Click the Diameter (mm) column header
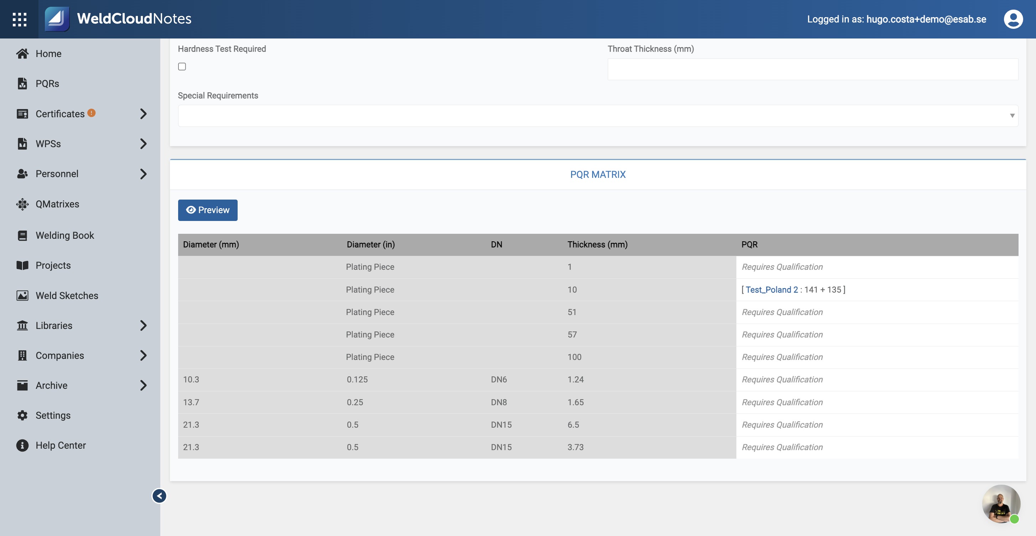This screenshot has width=1036, height=536. [211, 245]
